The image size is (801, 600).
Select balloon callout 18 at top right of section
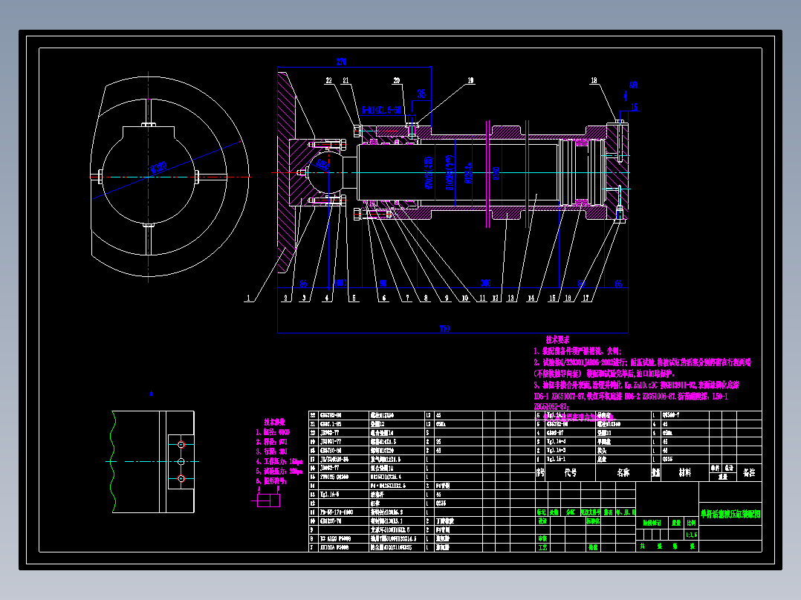pyautogui.click(x=594, y=81)
